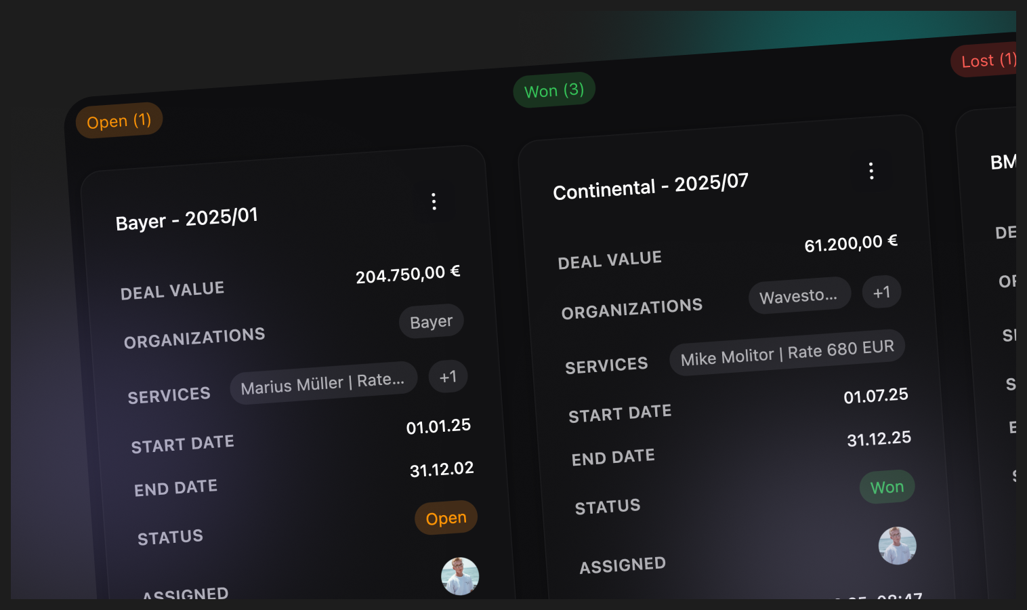Click SERVICES label on Continental card

[607, 366]
